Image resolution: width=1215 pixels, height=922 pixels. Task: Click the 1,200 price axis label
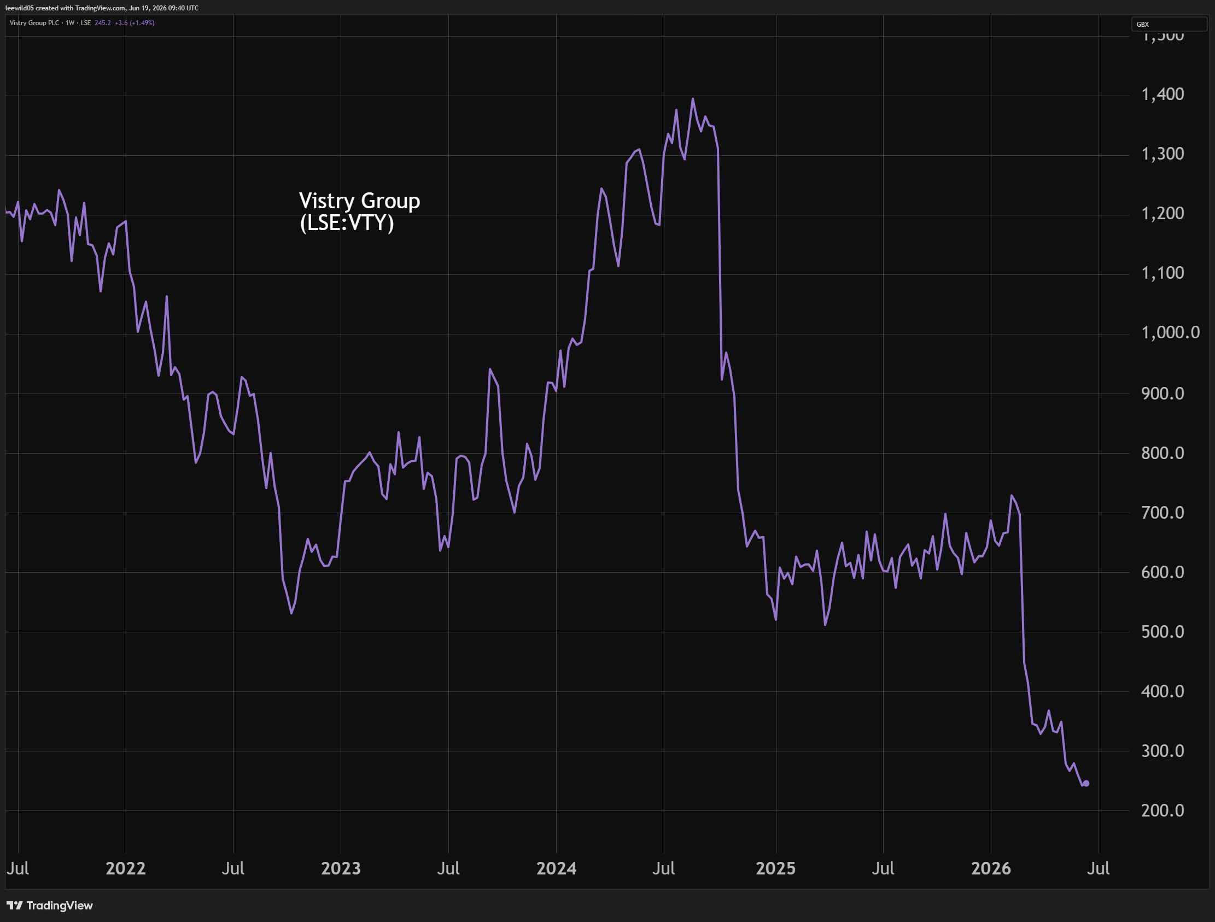1163,213
